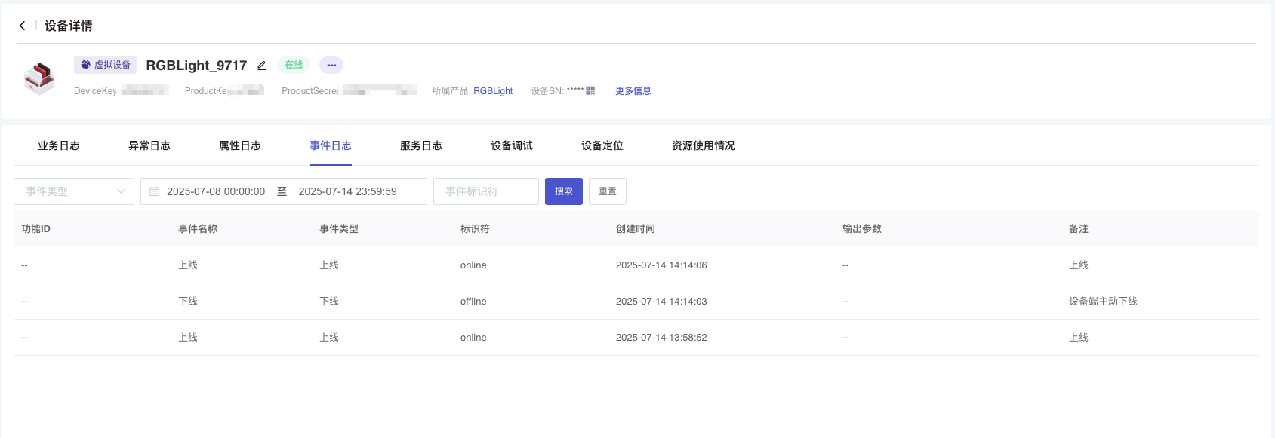1275x438 pixels.
Task: Click the purple '---' tag badge
Action: click(x=331, y=65)
